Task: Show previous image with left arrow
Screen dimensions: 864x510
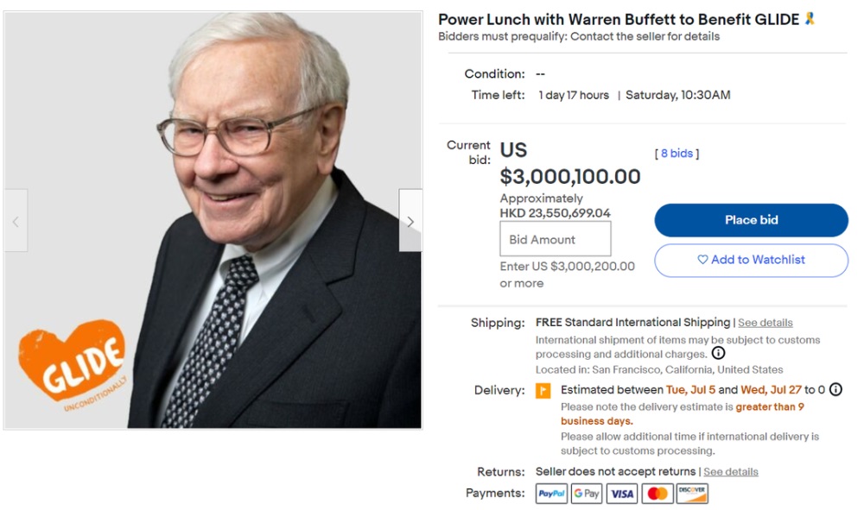Action: pyautogui.click(x=16, y=221)
